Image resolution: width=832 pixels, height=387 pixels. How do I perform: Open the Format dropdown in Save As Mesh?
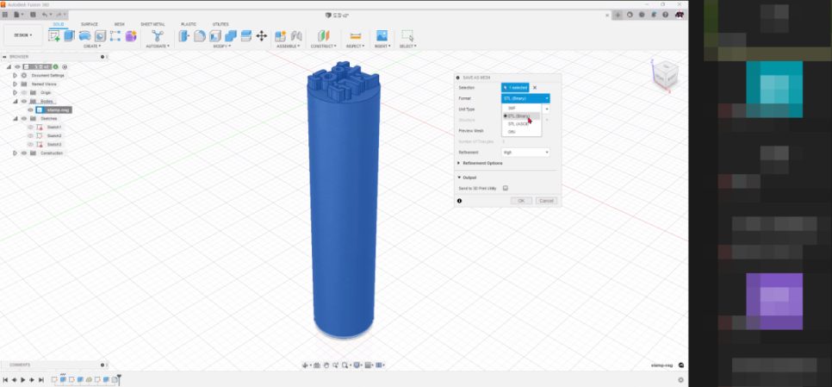525,98
